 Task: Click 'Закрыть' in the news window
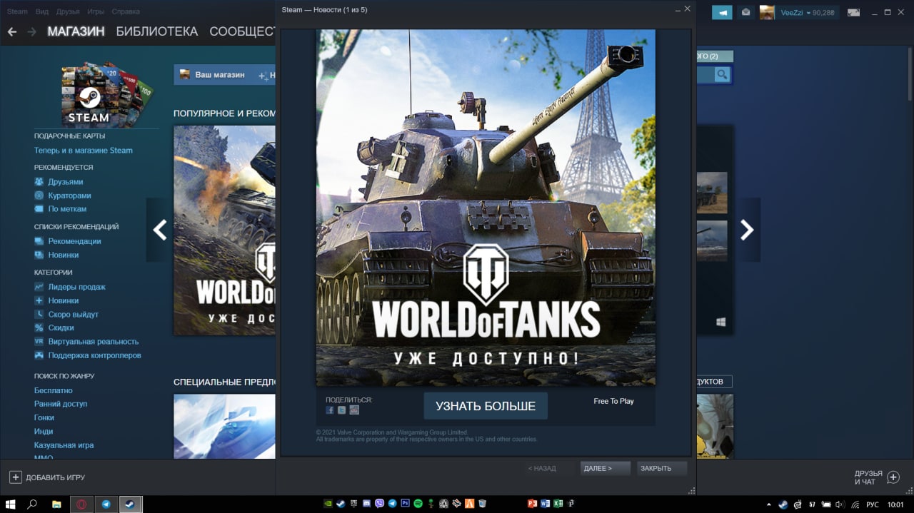coord(662,468)
